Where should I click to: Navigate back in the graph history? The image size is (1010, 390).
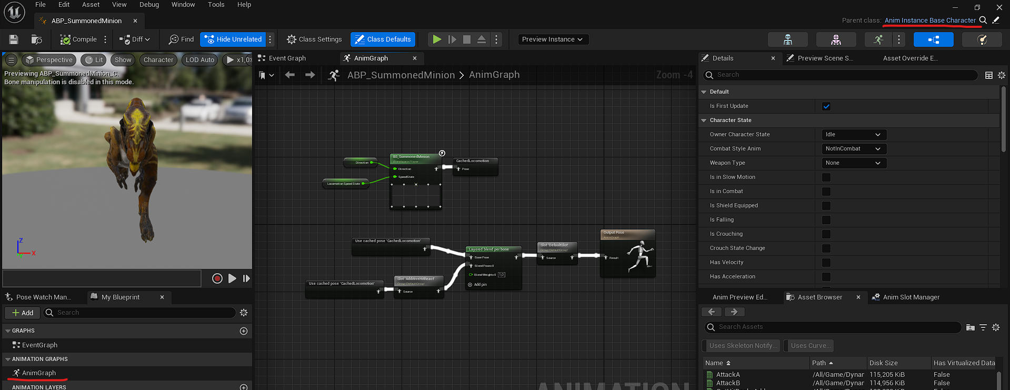tap(289, 75)
